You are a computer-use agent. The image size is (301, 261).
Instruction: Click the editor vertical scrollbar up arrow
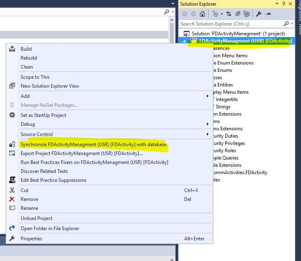tap(172, 20)
